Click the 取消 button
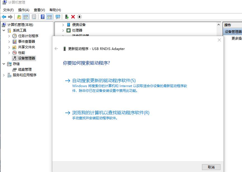This screenshot has height=172, width=242. pos(211,167)
